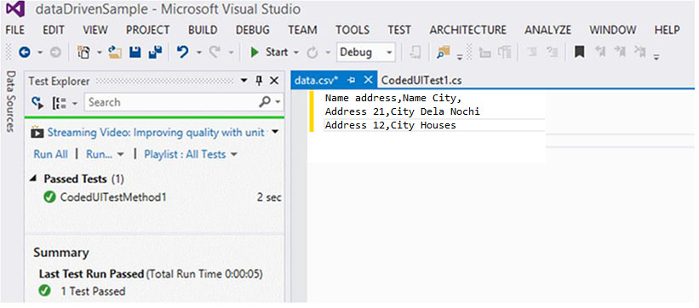Toggle pin on Test Explorer panel
The image size is (699, 308).
(259, 81)
